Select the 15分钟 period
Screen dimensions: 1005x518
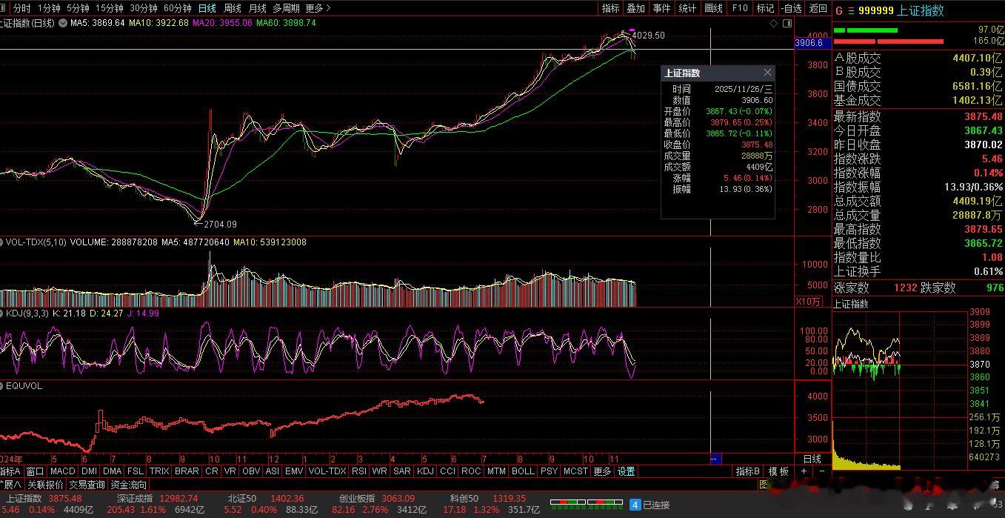click(x=109, y=8)
